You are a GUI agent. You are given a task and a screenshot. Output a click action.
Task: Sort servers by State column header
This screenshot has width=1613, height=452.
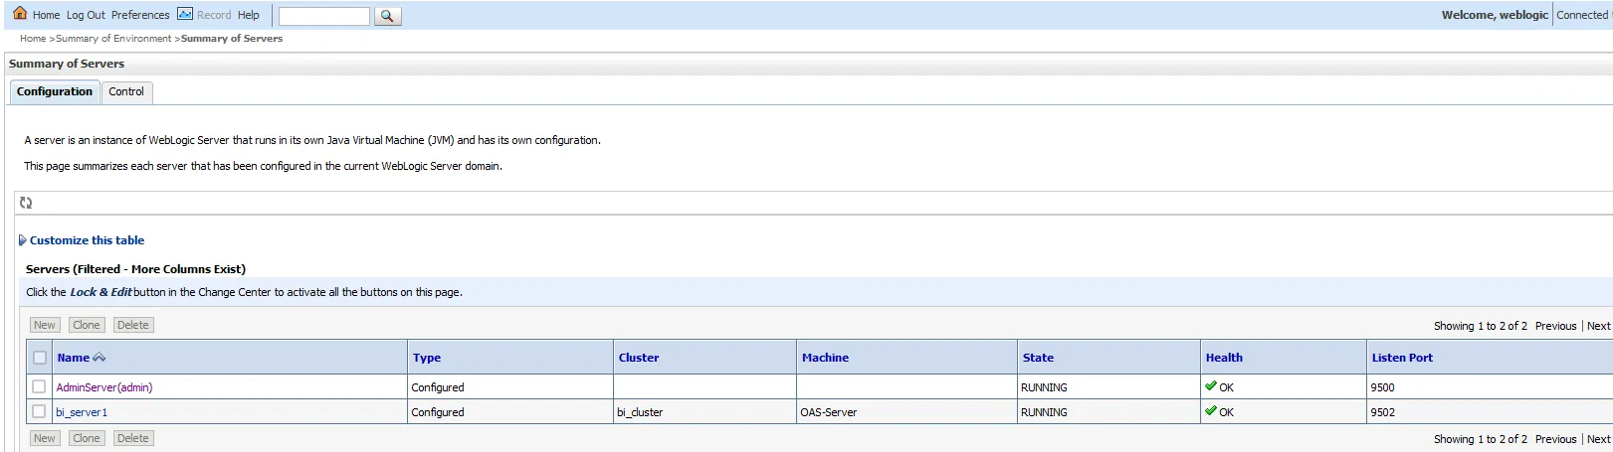click(x=1038, y=358)
